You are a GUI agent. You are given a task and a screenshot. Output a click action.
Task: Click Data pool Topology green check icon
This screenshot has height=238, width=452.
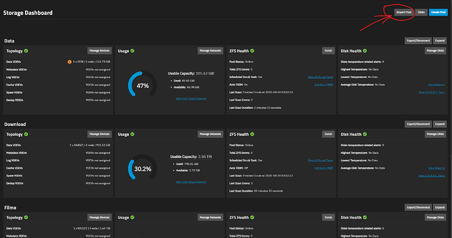[26, 50]
